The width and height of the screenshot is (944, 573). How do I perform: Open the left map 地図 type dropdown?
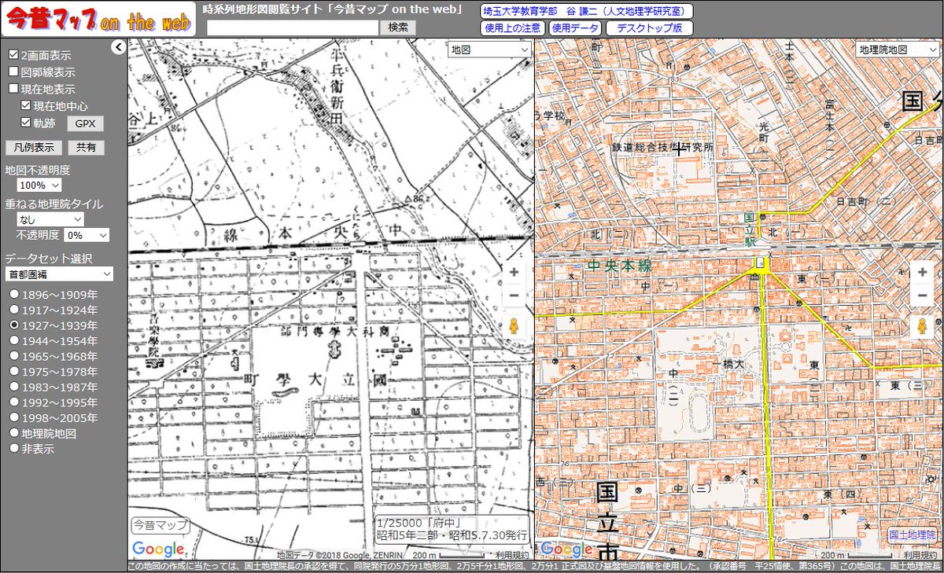pos(489,49)
